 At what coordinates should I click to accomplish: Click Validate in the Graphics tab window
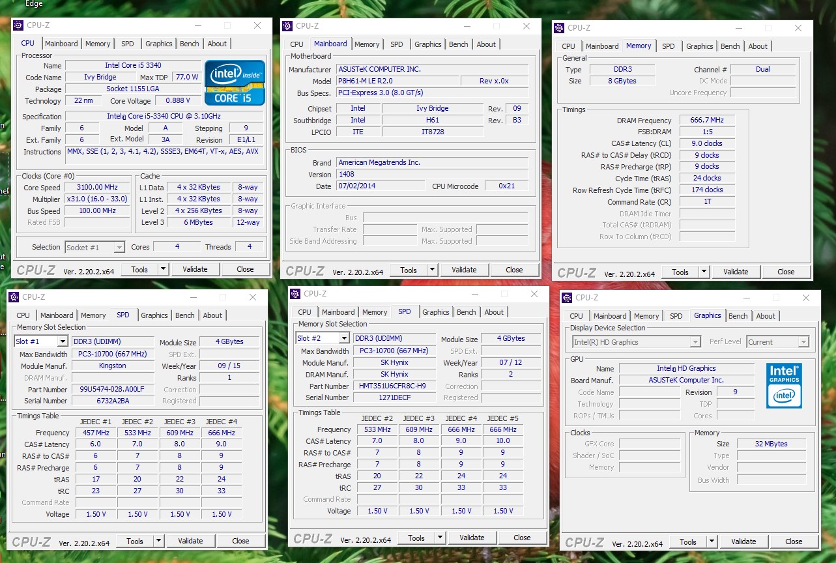pyautogui.click(x=743, y=541)
